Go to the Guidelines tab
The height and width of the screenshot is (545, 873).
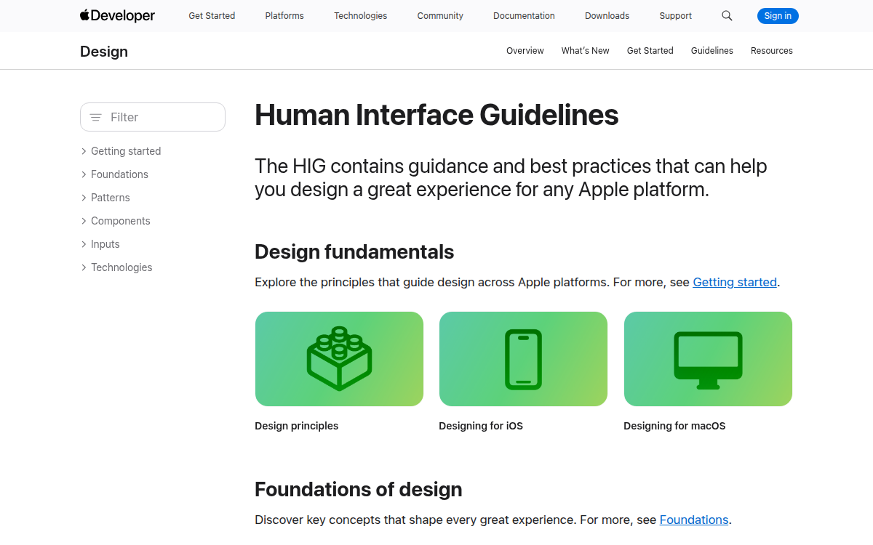pyautogui.click(x=712, y=51)
